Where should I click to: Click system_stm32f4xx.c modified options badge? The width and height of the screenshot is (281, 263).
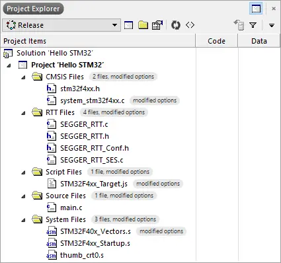point(155,100)
